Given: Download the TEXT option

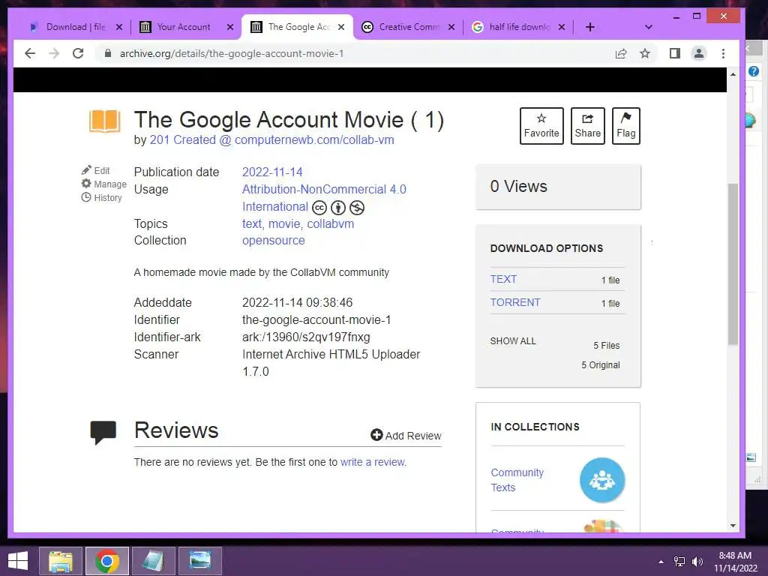Looking at the screenshot, I should coord(503,279).
